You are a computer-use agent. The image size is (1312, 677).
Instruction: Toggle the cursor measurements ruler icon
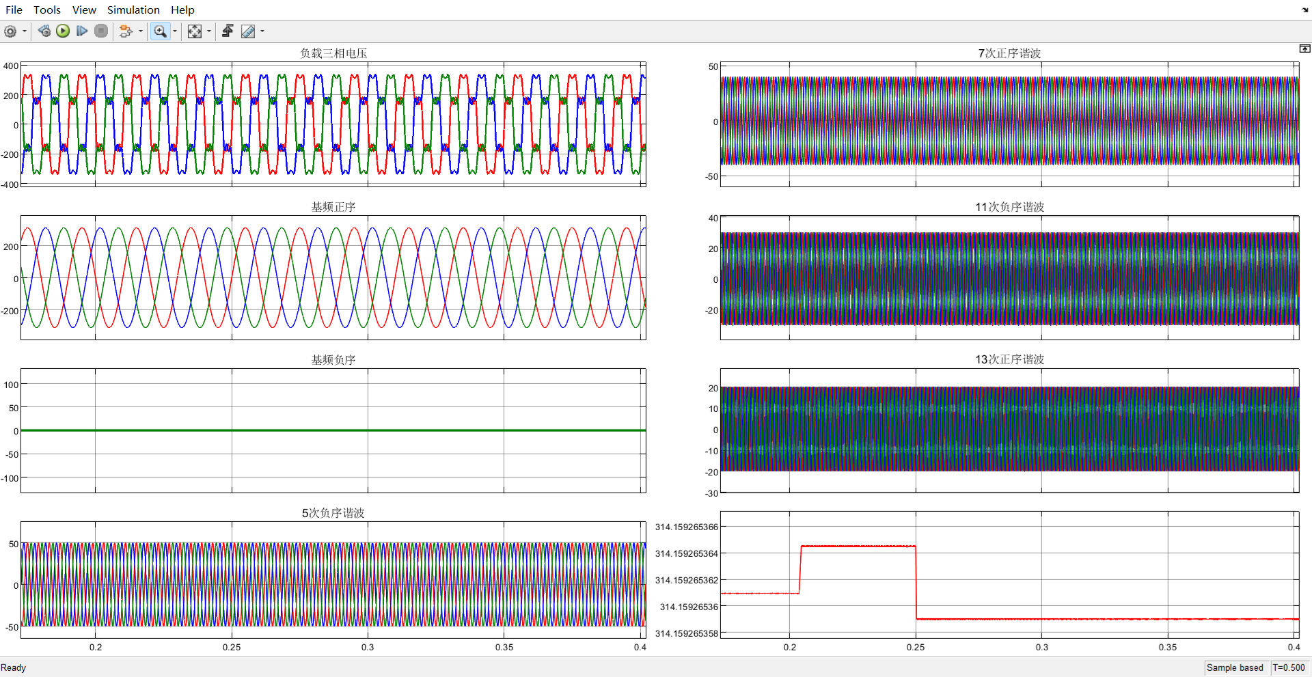[x=248, y=31]
